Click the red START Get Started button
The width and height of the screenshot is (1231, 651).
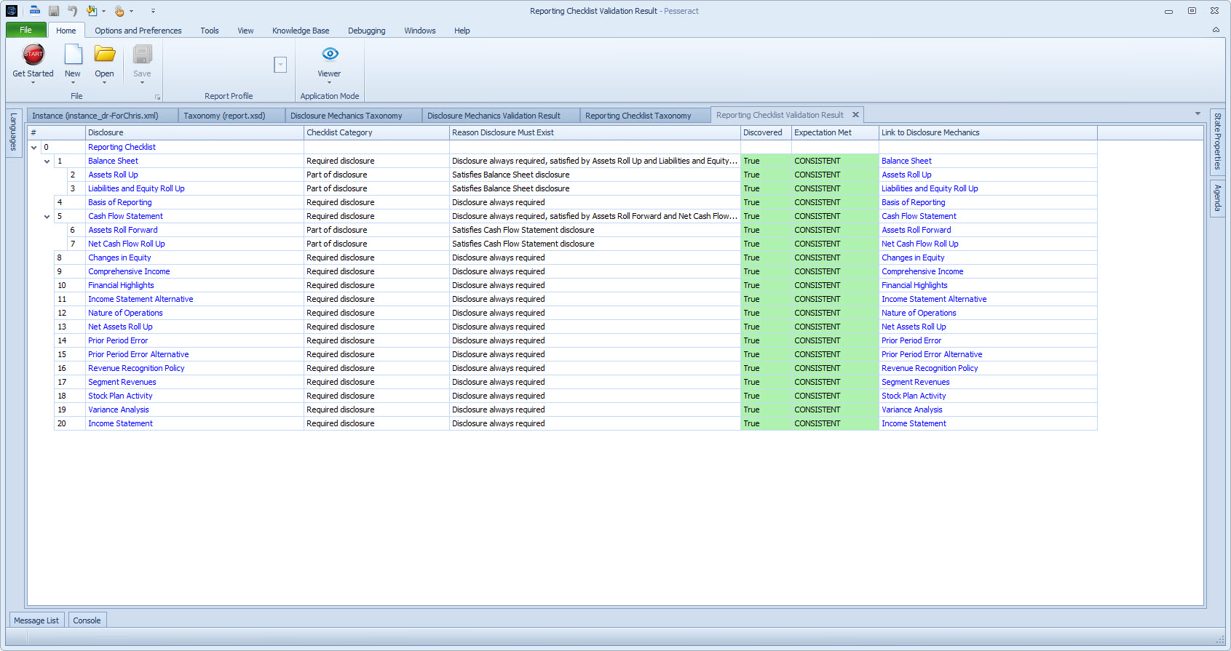[x=33, y=54]
